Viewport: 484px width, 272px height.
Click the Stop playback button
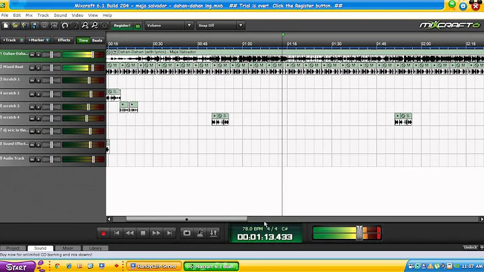click(x=143, y=234)
